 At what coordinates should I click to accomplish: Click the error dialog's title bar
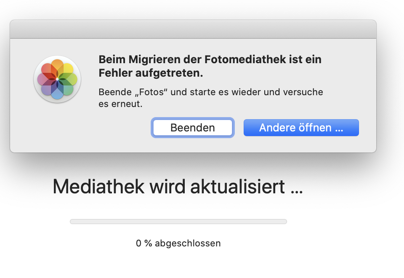tap(193, 29)
